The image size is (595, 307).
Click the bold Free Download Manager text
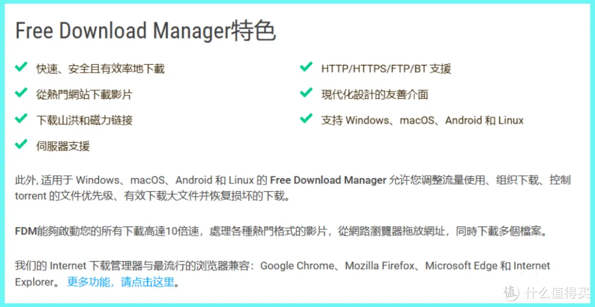328,180
